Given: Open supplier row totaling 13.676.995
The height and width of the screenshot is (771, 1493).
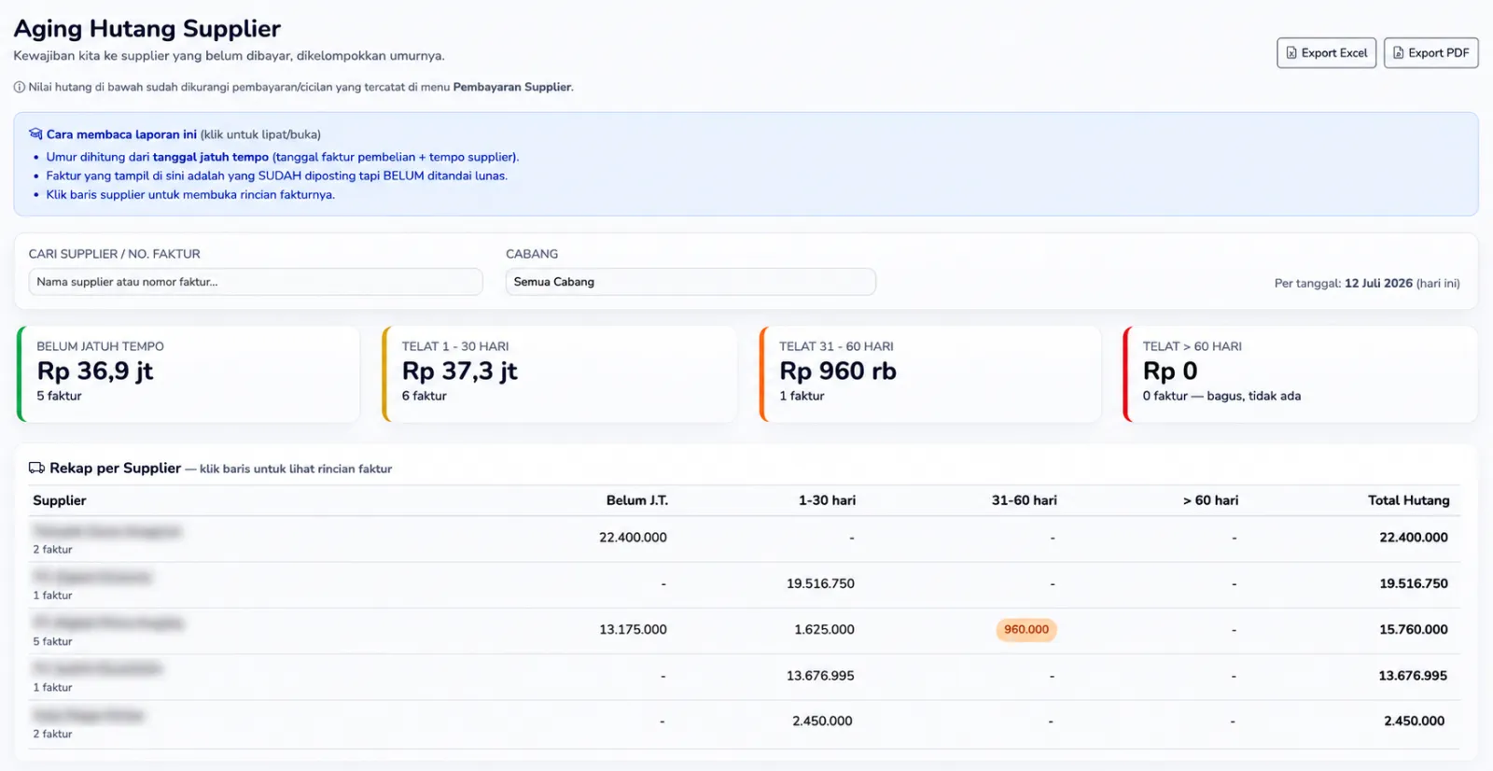Looking at the screenshot, I should 744,678.
